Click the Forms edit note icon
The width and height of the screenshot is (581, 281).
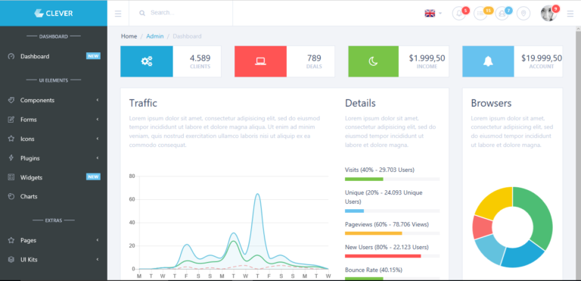(x=11, y=120)
